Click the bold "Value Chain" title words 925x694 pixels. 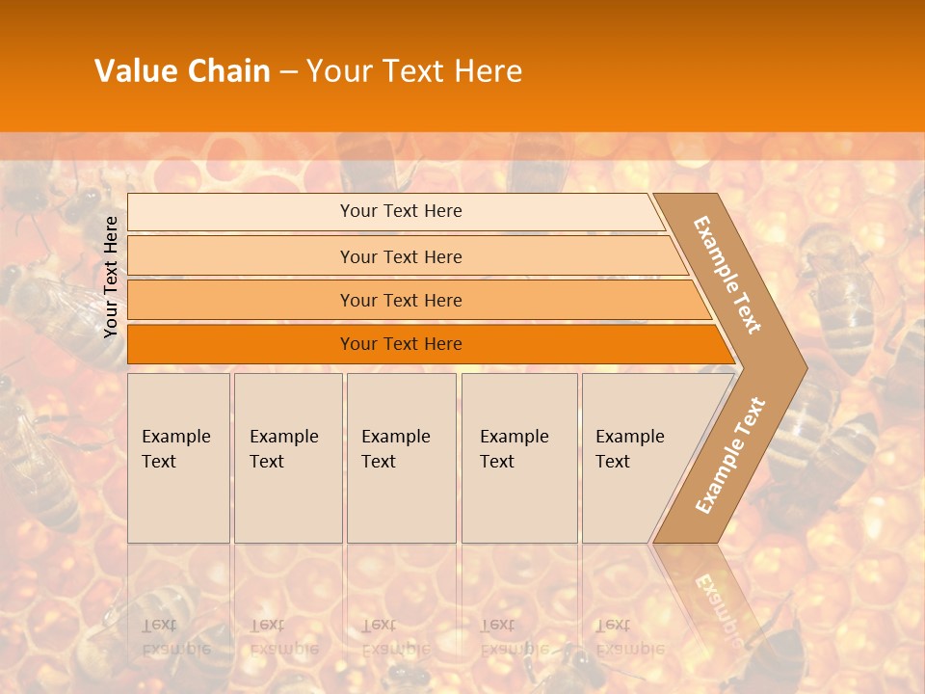click(x=182, y=71)
